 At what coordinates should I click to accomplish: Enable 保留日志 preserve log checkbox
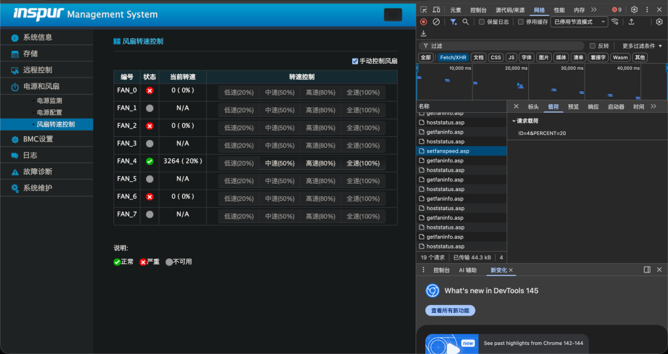(482, 22)
